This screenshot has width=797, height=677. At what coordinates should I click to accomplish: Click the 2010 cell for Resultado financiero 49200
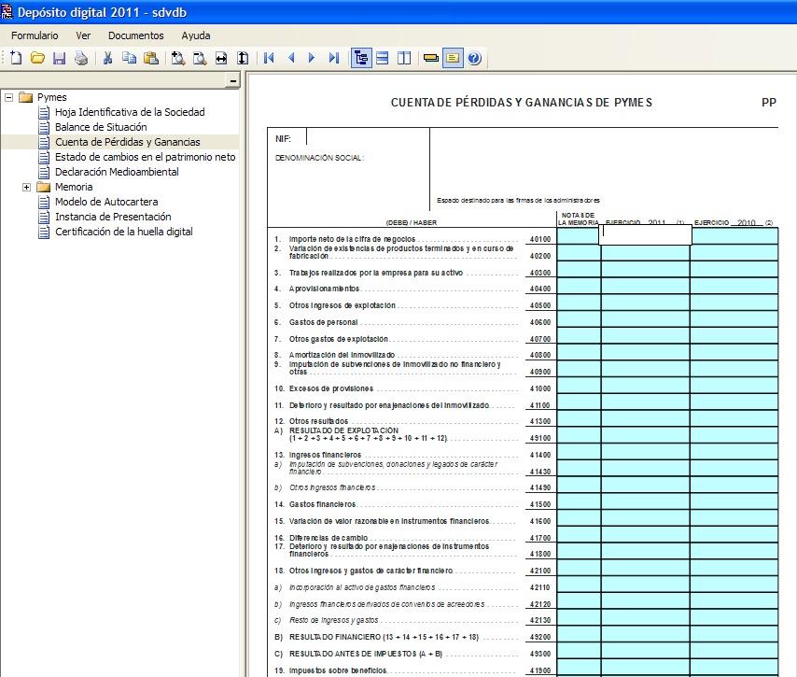734,634
